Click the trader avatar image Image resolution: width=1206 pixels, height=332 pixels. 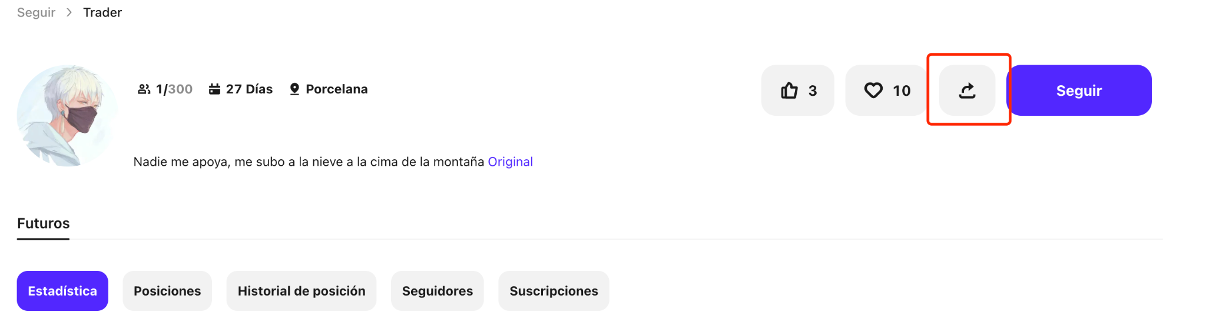67,116
